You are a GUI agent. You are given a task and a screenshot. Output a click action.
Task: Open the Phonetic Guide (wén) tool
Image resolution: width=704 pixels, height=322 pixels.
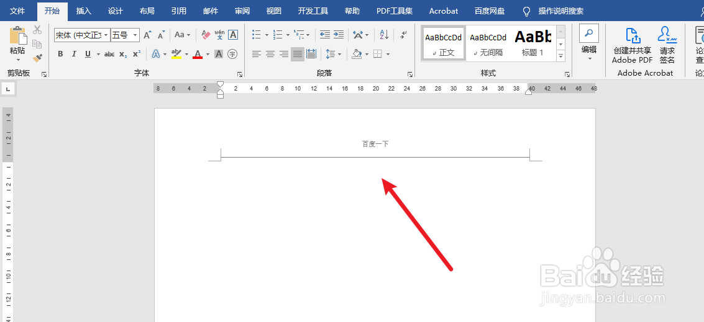tap(219, 35)
